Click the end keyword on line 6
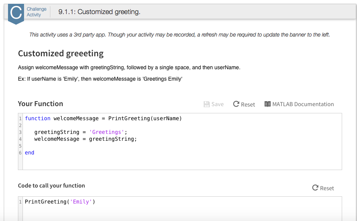 [x=30, y=153]
